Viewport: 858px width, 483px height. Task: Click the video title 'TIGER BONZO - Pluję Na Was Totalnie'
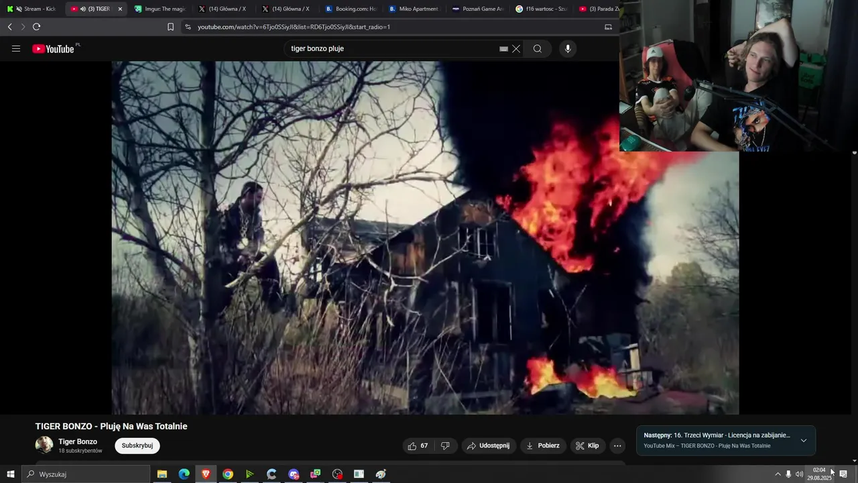pyautogui.click(x=111, y=426)
